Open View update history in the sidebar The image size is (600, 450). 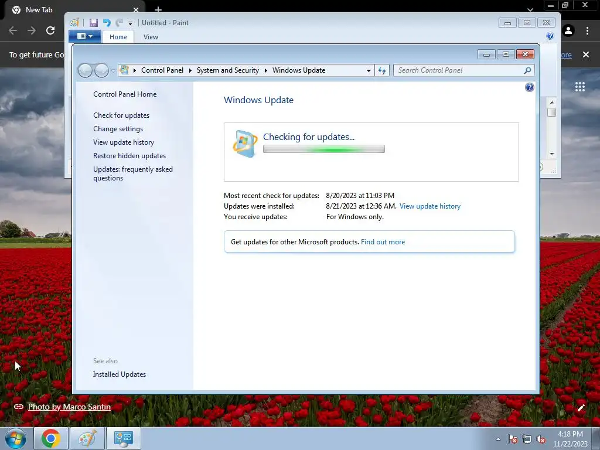click(x=124, y=142)
